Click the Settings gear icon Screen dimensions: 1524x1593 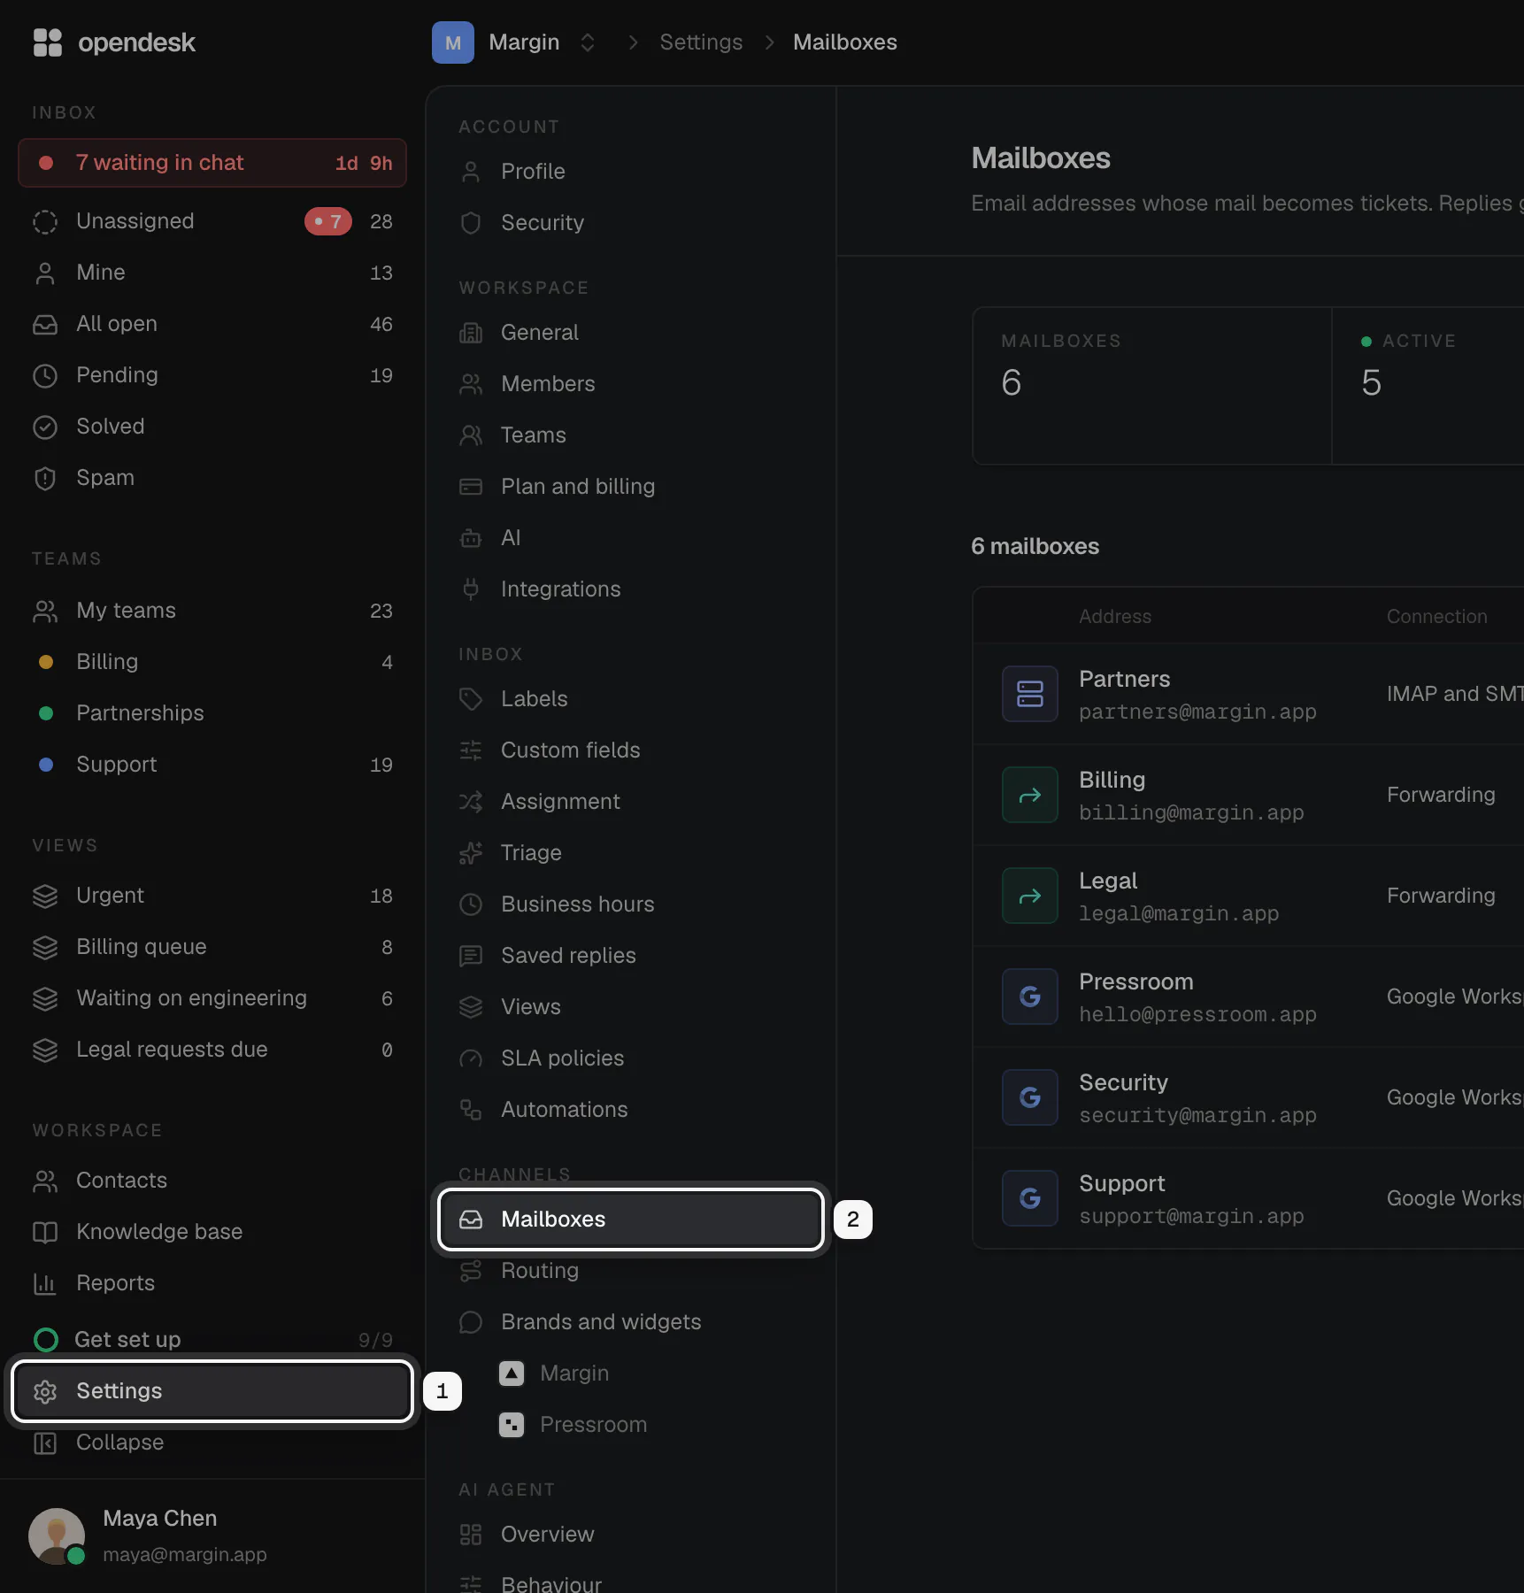45,1391
